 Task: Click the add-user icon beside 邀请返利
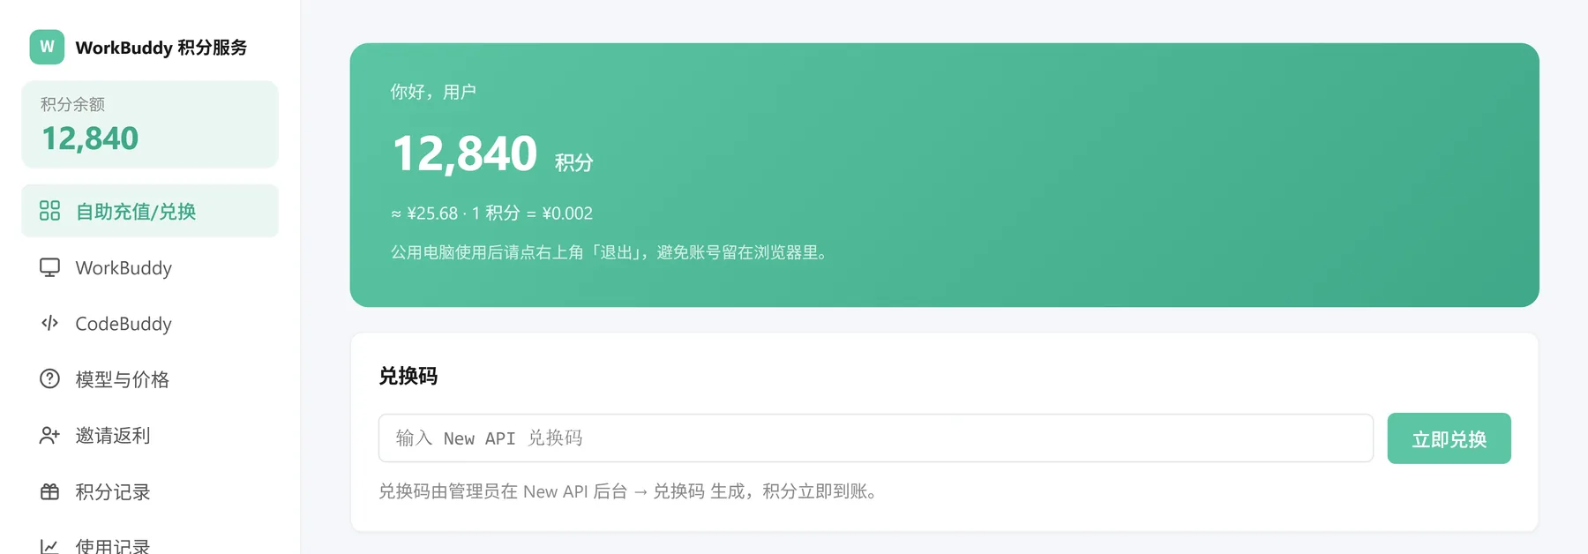coord(49,435)
